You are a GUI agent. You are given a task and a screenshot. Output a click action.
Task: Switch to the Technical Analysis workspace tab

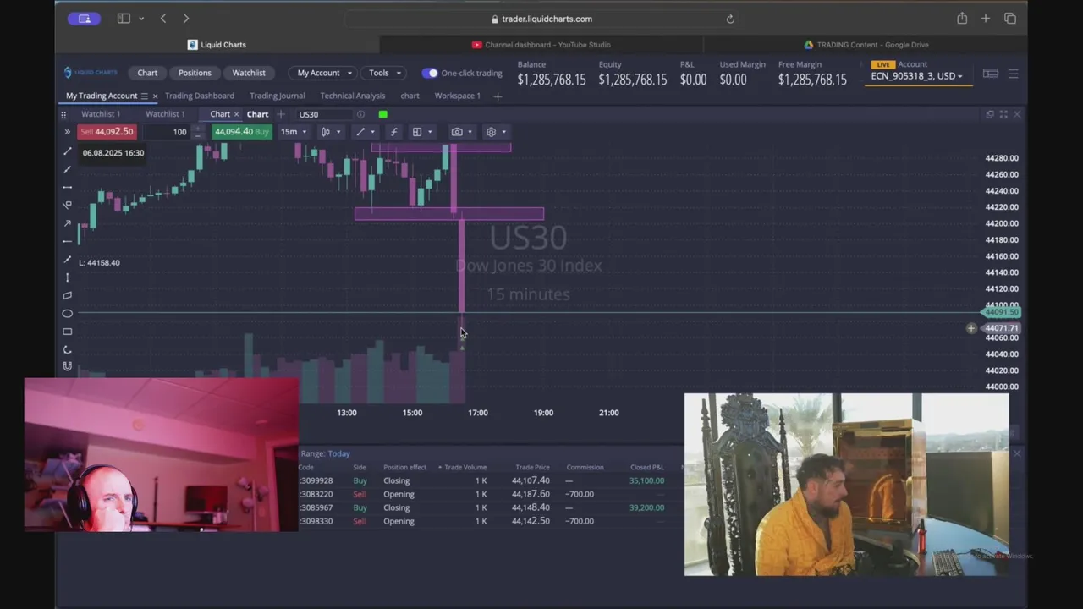point(352,96)
